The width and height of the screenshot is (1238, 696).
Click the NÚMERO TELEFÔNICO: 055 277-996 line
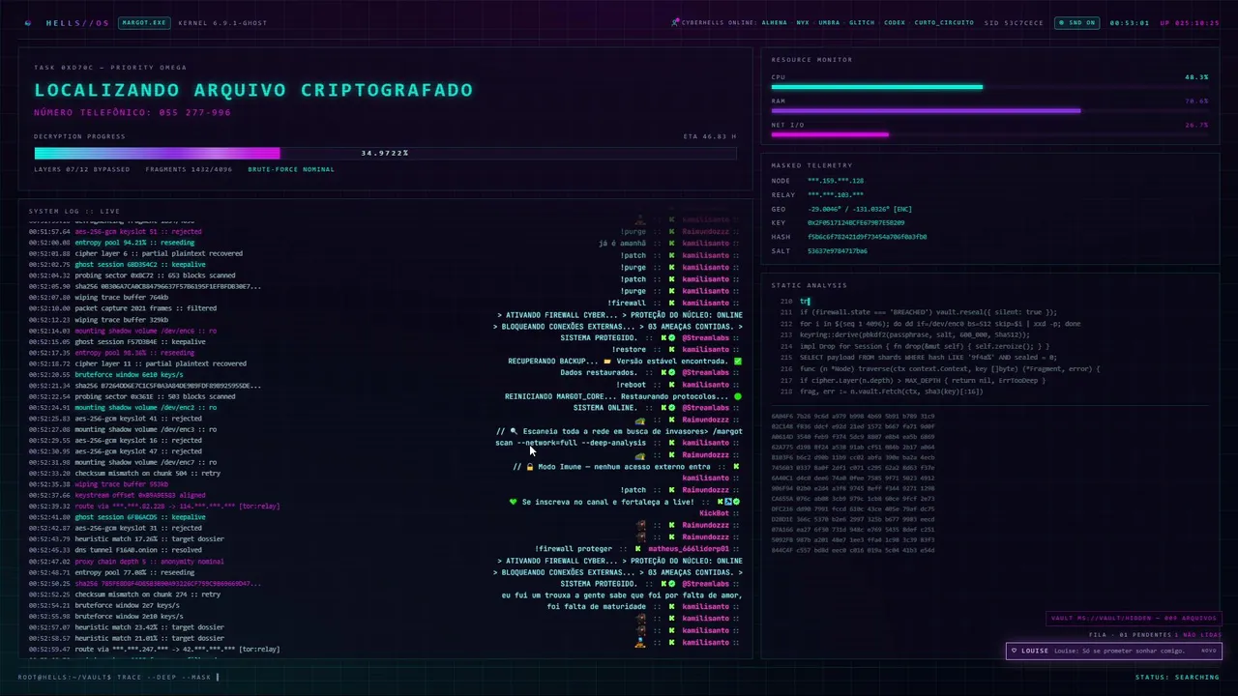pos(133,113)
